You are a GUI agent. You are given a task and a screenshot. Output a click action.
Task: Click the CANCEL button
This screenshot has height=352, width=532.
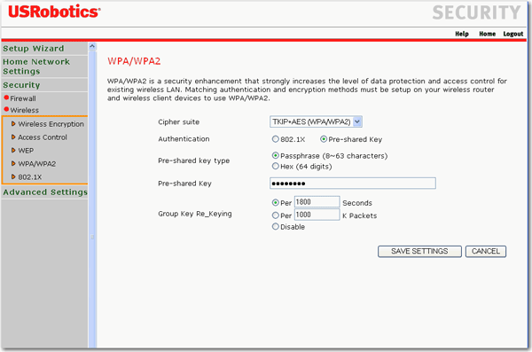tap(486, 252)
